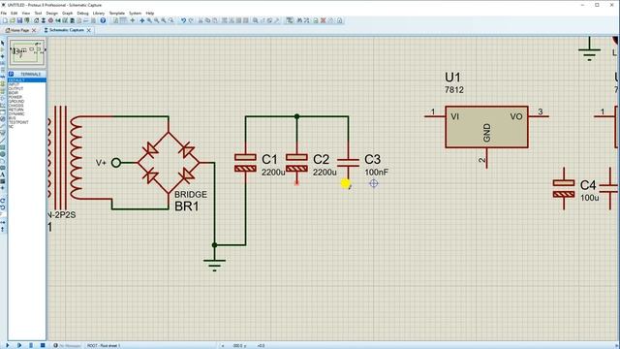The height and width of the screenshot is (349, 620).
Task: Open the Debug menu
Action: [82, 13]
